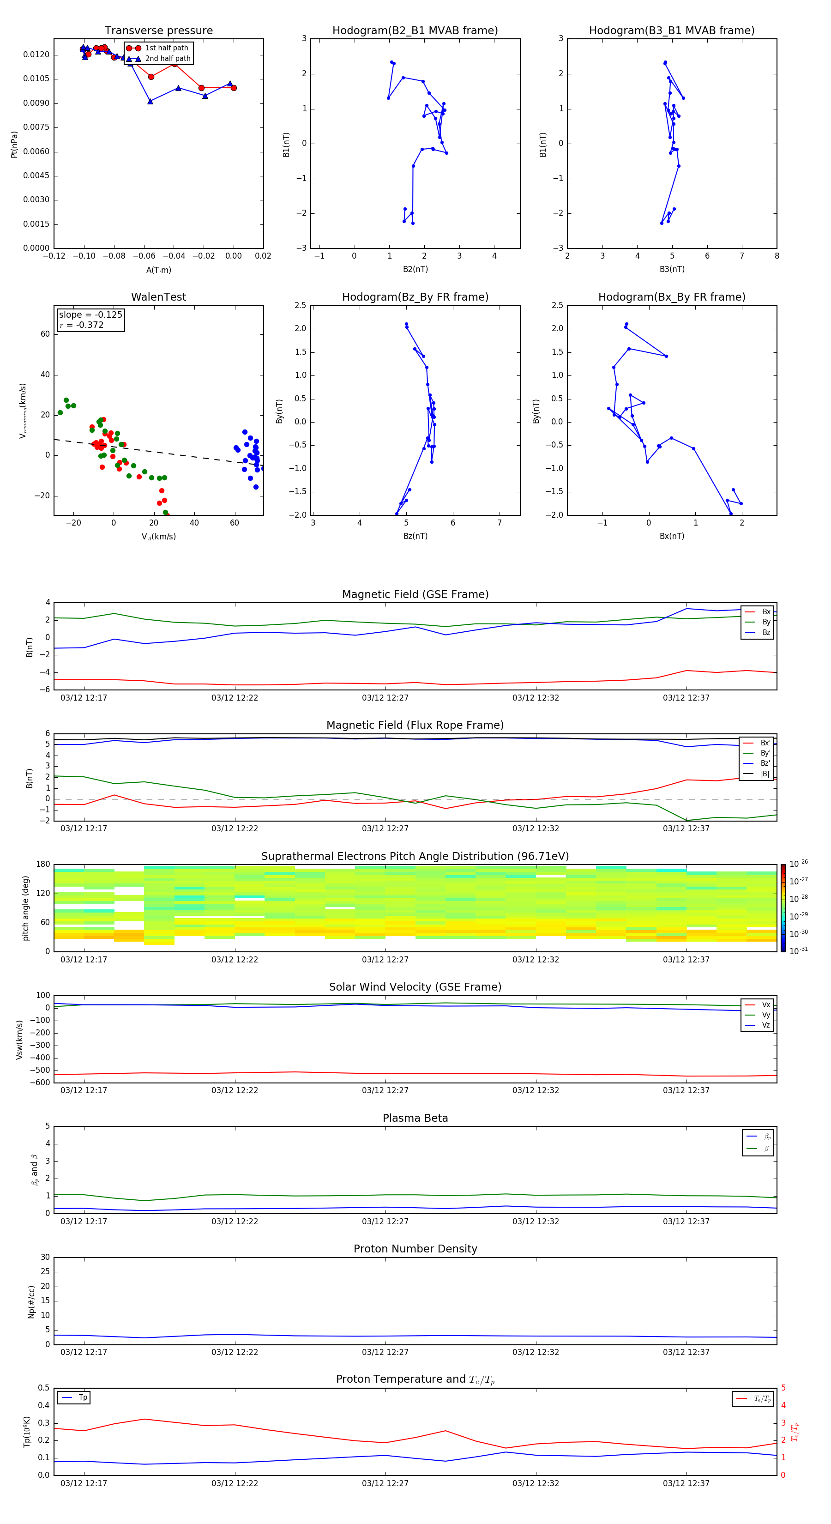Click the 'Hodogram(B2_B1 MVAB frame)' title
Screen dimensions: 831x1524
[x=415, y=31]
